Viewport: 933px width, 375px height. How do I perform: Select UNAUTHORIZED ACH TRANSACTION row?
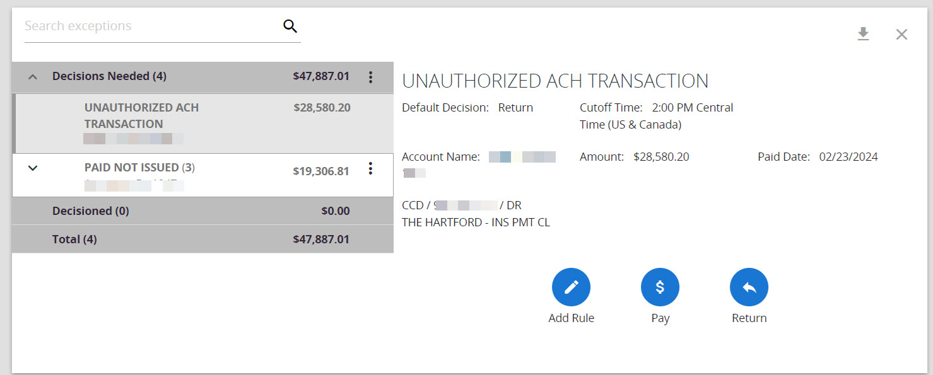click(x=203, y=123)
